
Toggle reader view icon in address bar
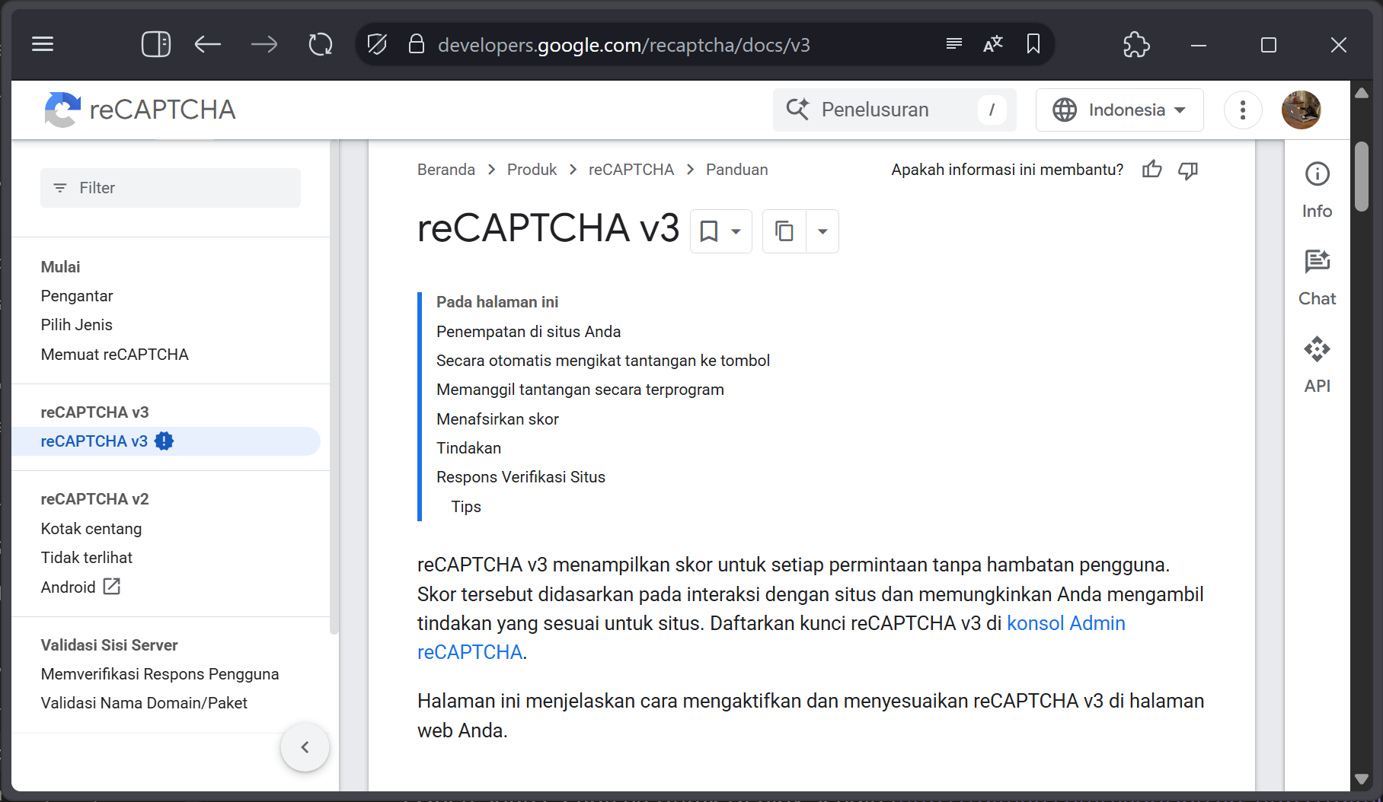[953, 44]
